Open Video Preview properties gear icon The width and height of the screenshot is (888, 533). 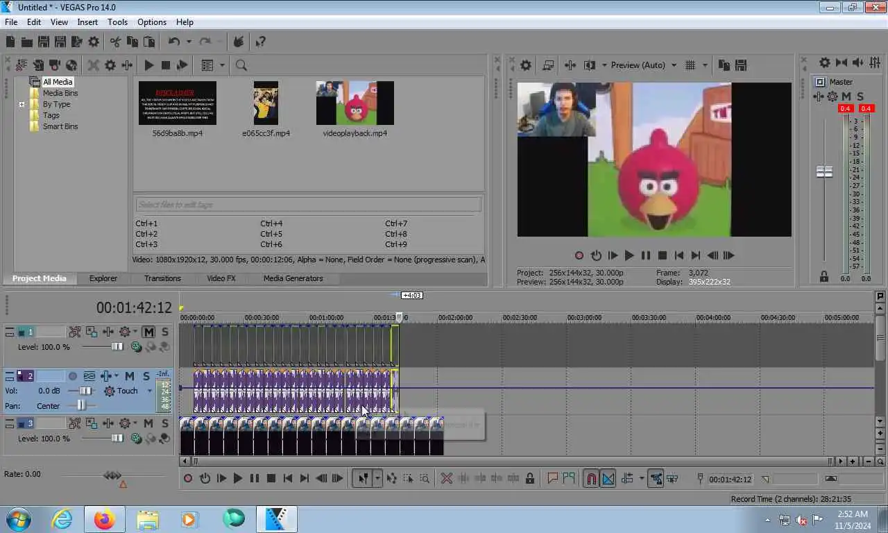click(x=526, y=65)
